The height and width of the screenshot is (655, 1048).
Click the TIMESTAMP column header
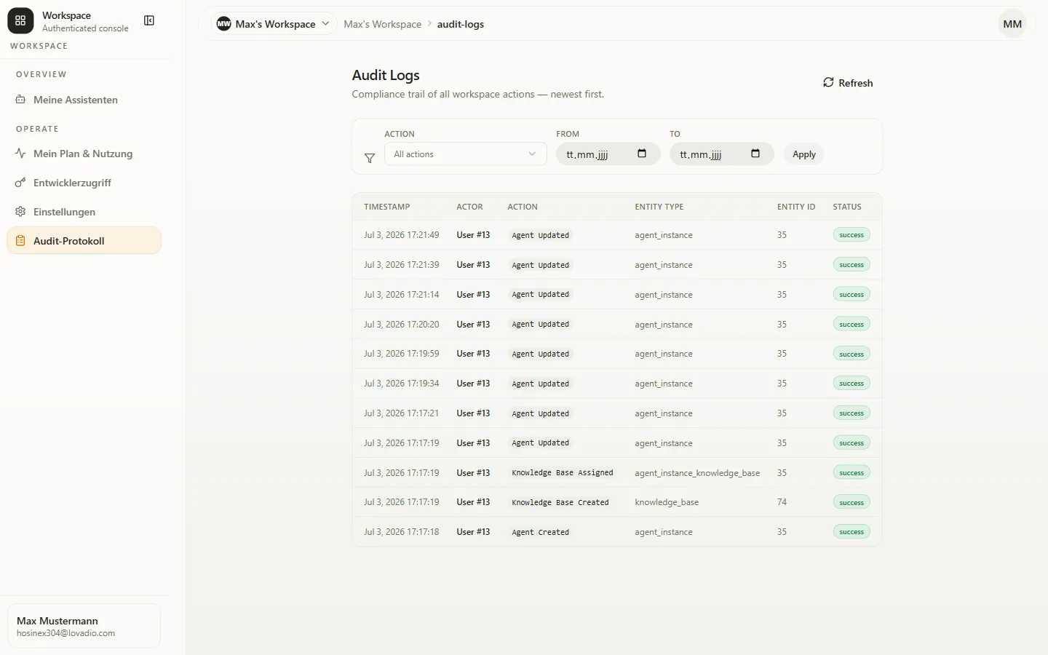[x=386, y=207]
